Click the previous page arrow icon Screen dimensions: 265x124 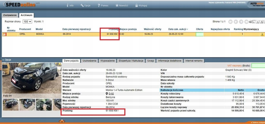tap(235, 22)
